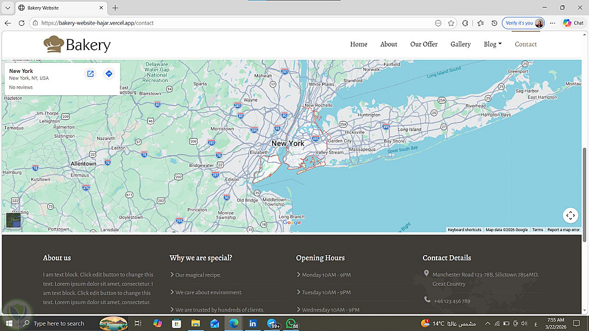
Task: Click Verify it's you profile button
Action: click(523, 23)
